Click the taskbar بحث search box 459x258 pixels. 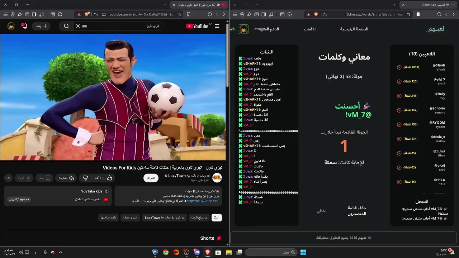pos(271,252)
